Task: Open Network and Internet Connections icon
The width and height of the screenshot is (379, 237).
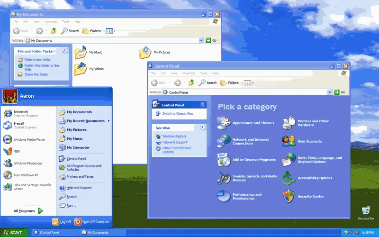Action: pyautogui.click(x=224, y=141)
